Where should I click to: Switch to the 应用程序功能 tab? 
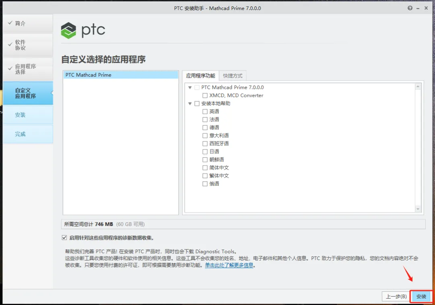[x=201, y=76]
